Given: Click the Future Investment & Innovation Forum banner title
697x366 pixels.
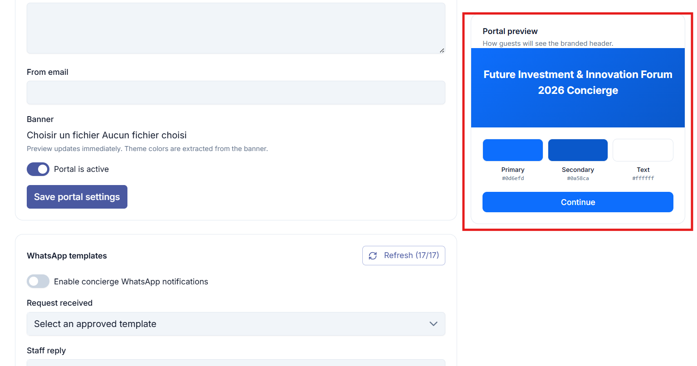Looking at the screenshot, I should 578,82.
